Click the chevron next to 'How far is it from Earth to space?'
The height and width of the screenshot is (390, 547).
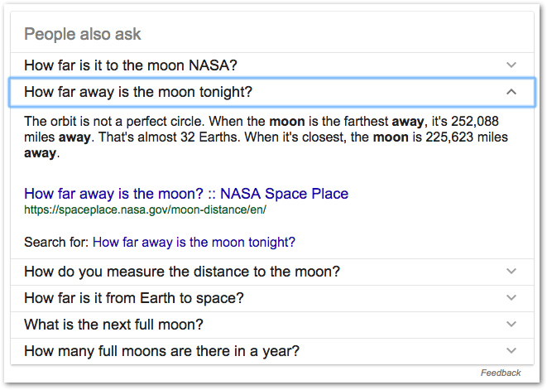pyautogui.click(x=511, y=298)
